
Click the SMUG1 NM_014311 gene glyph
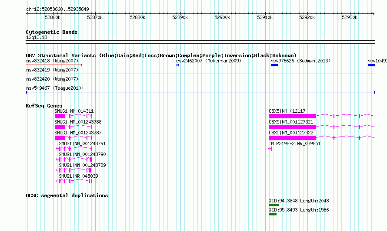(73, 116)
